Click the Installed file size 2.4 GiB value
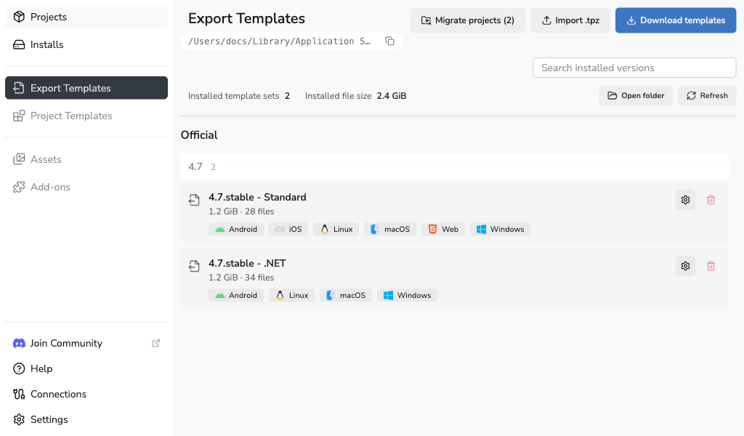This screenshot has width=744, height=436. tap(392, 96)
